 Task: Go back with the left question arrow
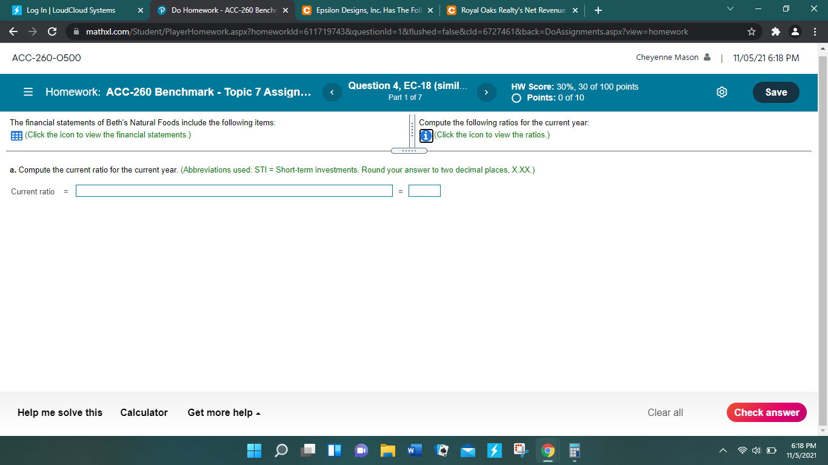pos(332,93)
